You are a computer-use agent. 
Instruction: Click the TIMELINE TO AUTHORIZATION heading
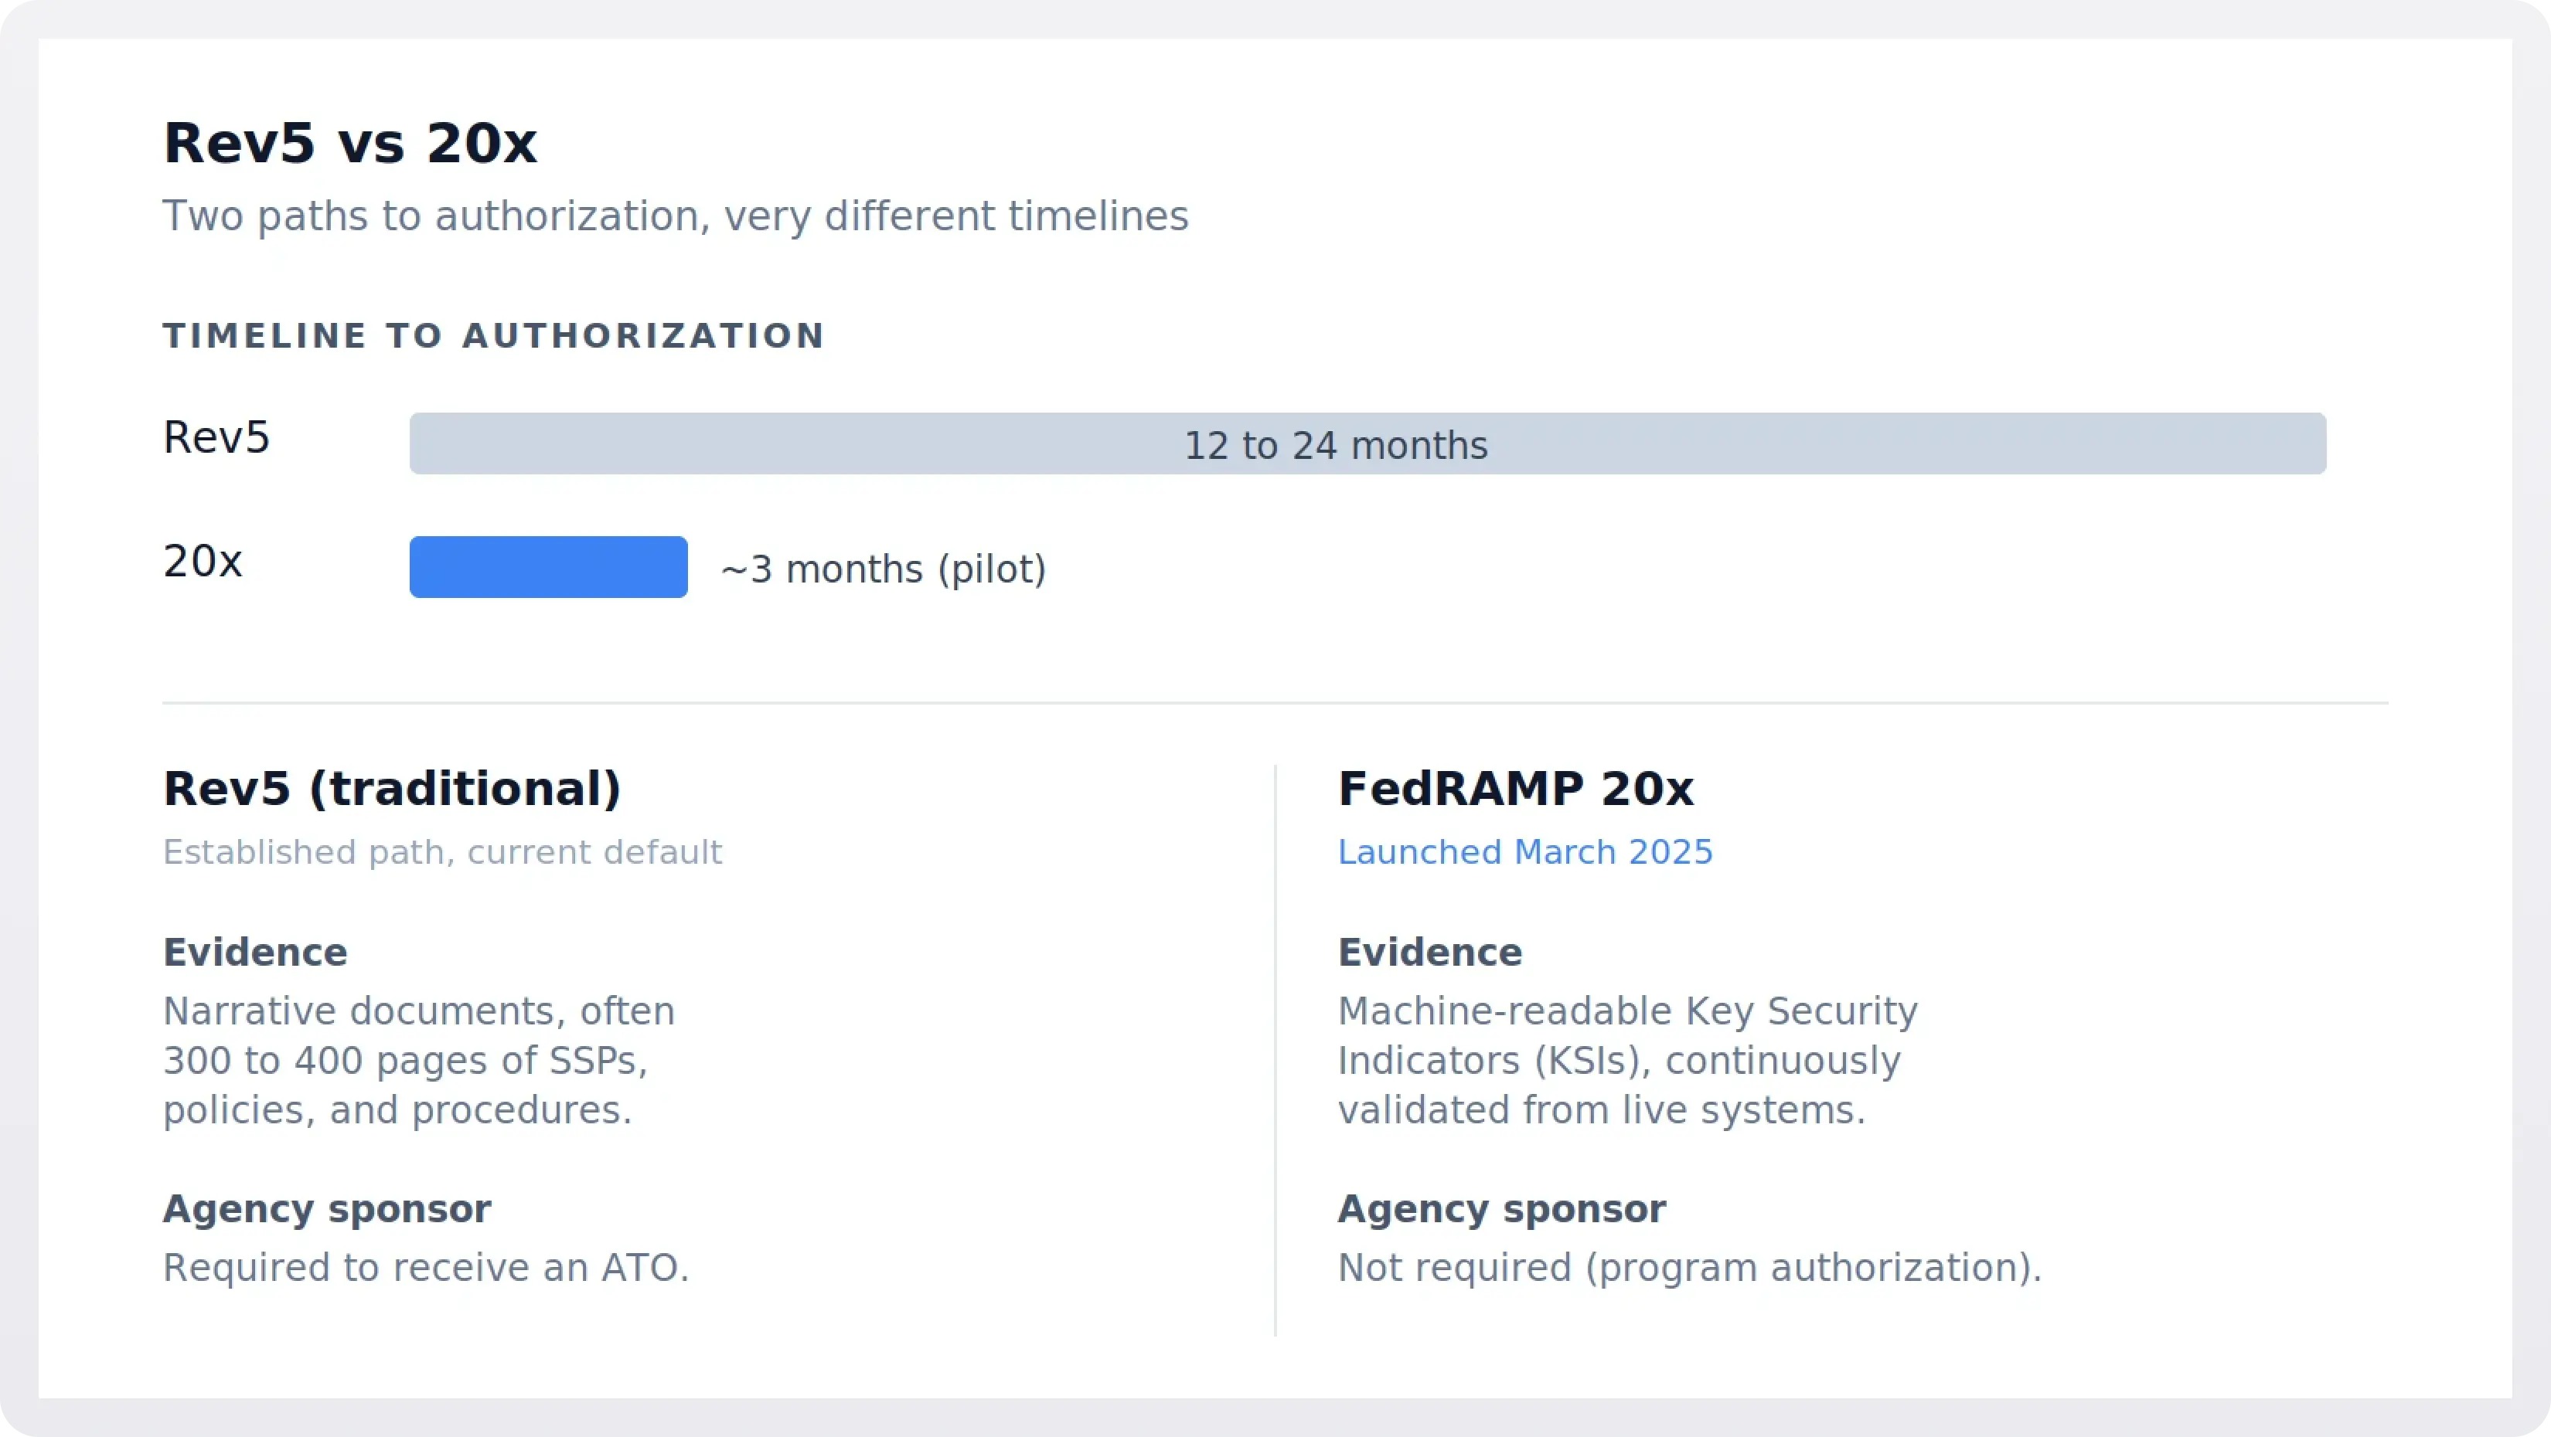tap(493, 337)
